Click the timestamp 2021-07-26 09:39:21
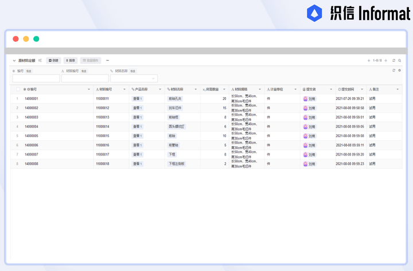The image size is (413, 271). click(350, 99)
